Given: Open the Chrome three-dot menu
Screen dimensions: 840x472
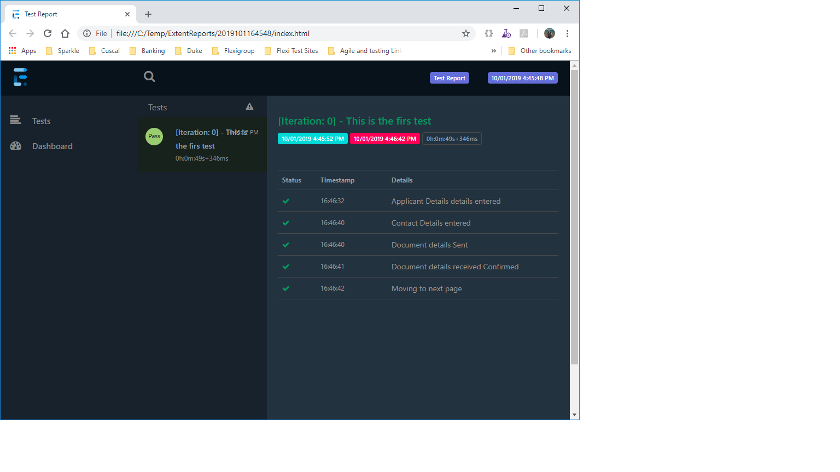Looking at the screenshot, I should coord(568,33).
